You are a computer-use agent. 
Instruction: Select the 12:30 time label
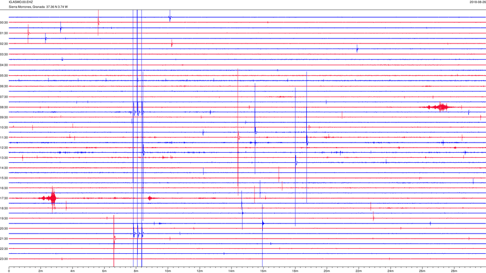[4, 148]
